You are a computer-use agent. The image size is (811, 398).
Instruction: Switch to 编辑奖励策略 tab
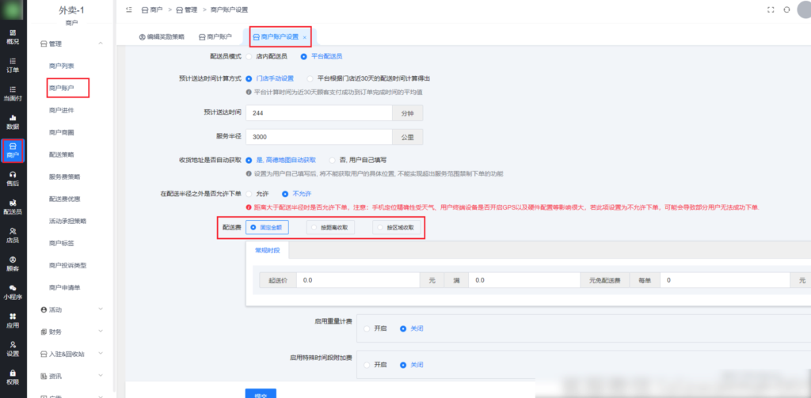coord(162,36)
